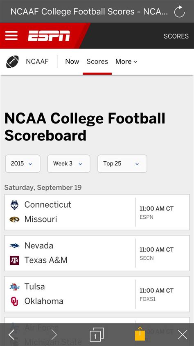Click the Oklahoma Sooners logo
The height and width of the screenshot is (346, 194).
14,301
